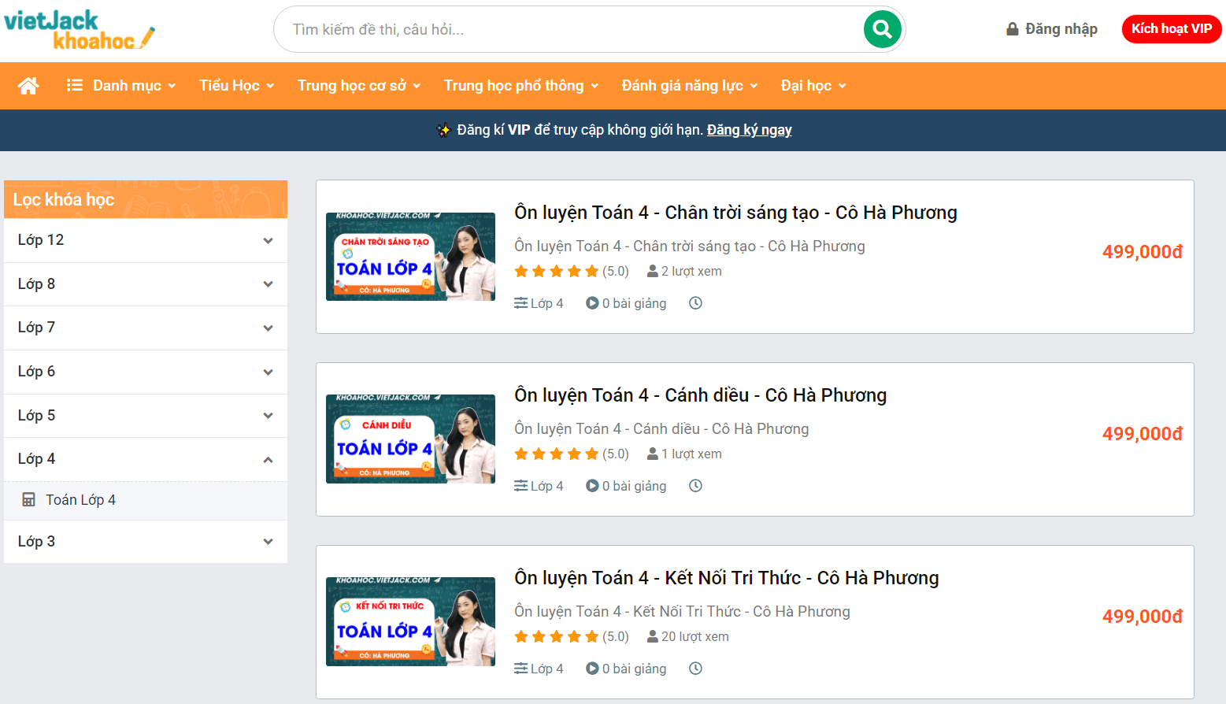Click 499,000đ price of Kết Nối Tri Thức course

1142,617
